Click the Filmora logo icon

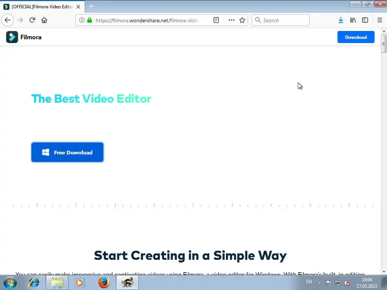point(12,37)
